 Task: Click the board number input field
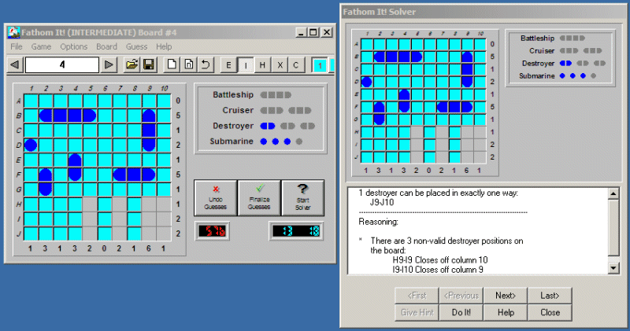coord(62,64)
